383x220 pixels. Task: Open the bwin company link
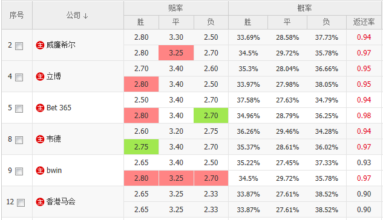[54, 171]
